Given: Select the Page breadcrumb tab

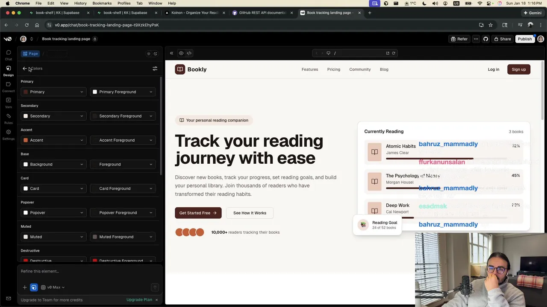Looking at the screenshot, I should point(30,54).
